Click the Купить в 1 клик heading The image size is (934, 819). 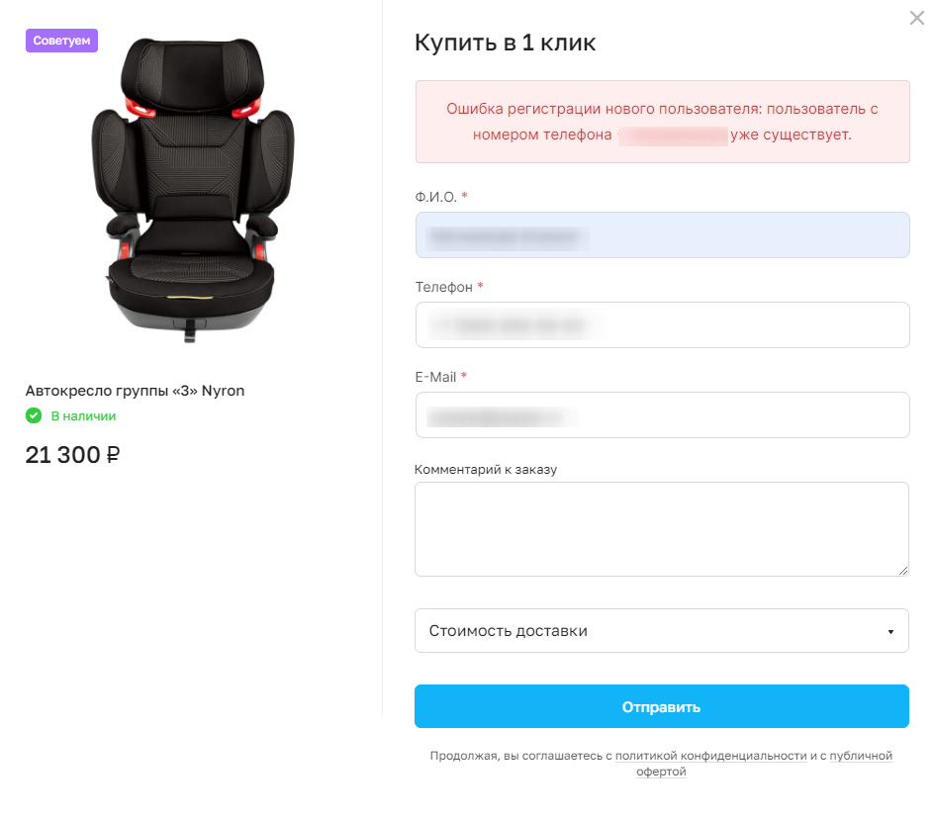coord(506,43)
